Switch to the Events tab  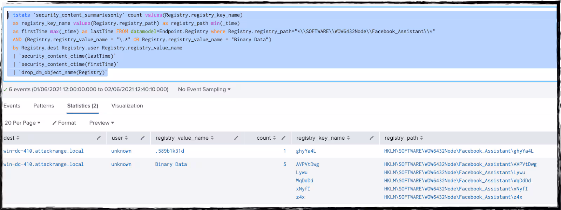(x=12, y=106)
